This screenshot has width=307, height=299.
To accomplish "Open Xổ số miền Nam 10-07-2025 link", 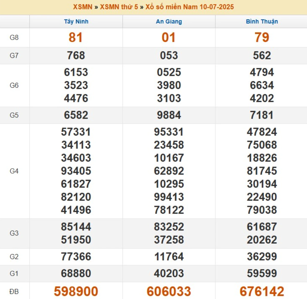I will click(190, 7).
